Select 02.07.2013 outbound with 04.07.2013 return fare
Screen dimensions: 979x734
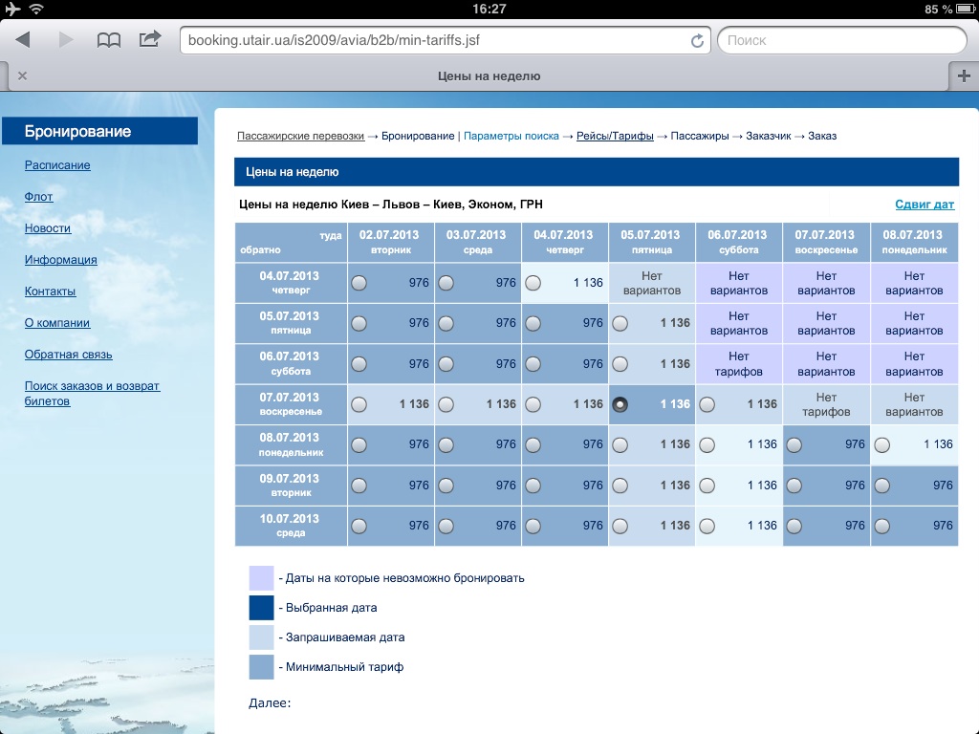(359, 283)
